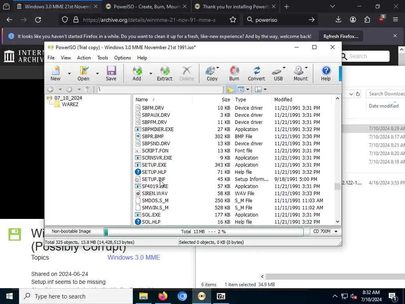The width and height of the screenshot is (405, 304).
Task: Sort file list by Modified column header
Action: tap(301, 99)
